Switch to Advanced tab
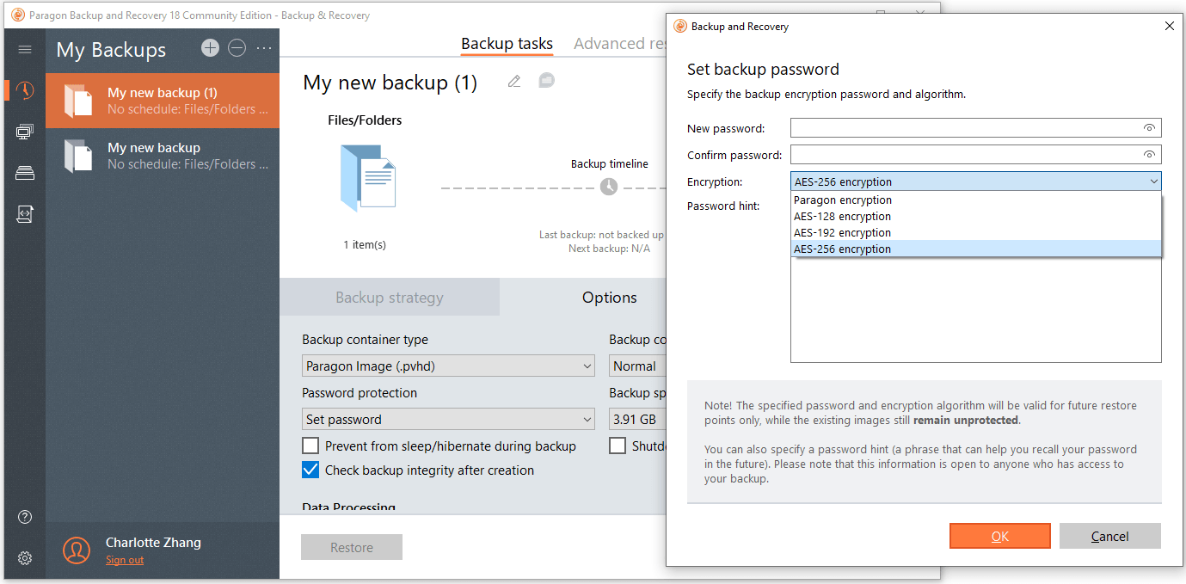1186x584 pixels. point(620,44)
